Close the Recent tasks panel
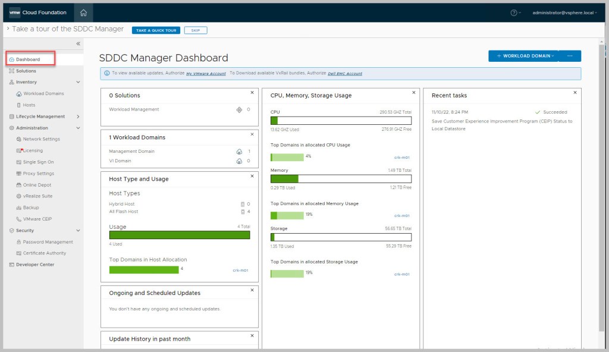The image size is (609, 352). tap(575, 93)
